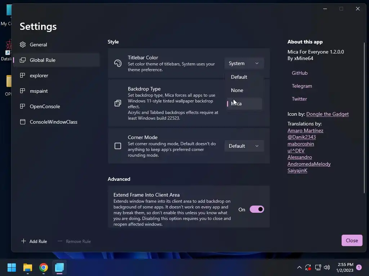Viewport: 369px width, 276px height.
Task: Open the ConsoleWindowClass rule
Action: [x=56, y=122]
